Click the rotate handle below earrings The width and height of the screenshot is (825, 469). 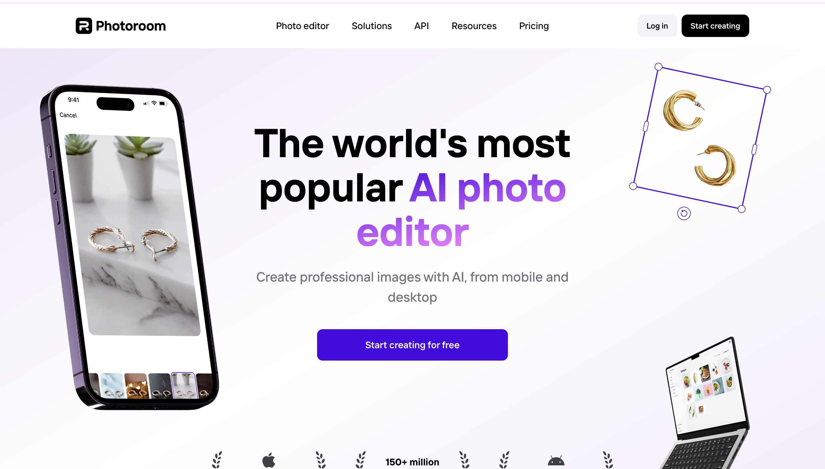684,213
